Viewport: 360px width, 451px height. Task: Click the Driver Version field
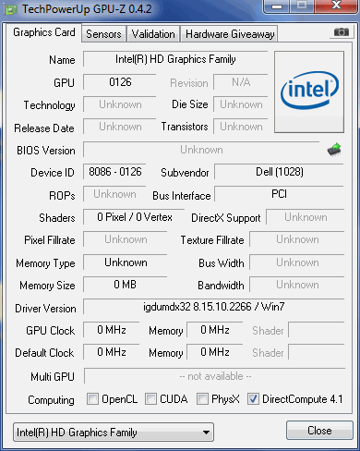point(213,307)
